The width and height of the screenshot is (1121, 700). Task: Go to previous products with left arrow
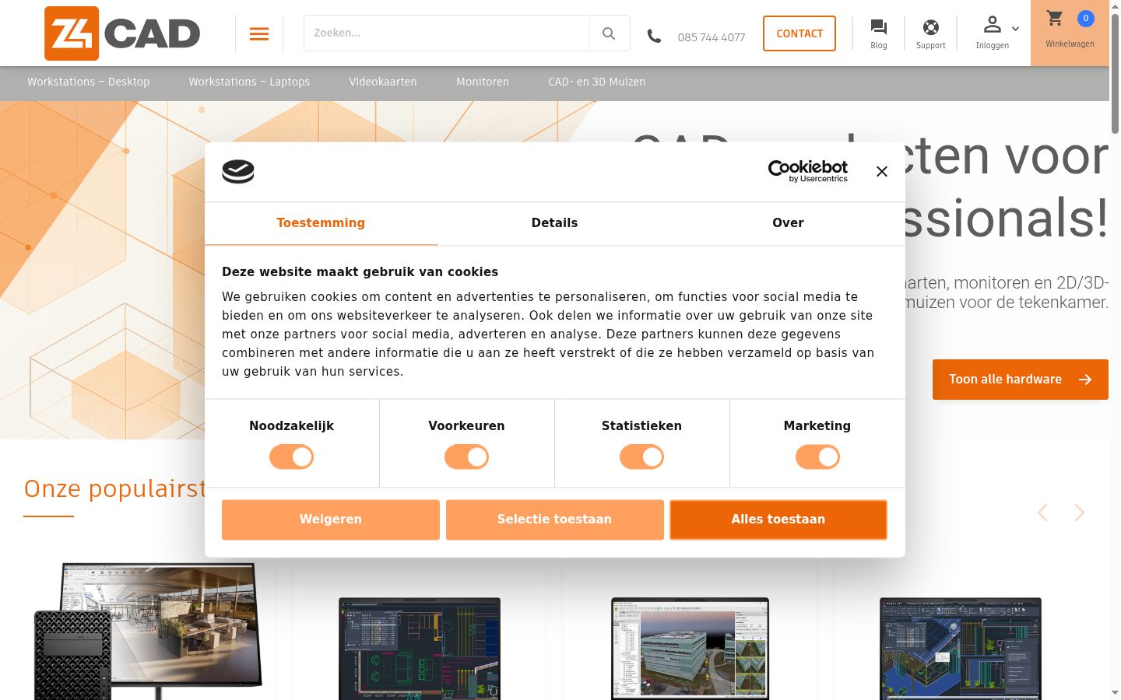click(1043, 513)
